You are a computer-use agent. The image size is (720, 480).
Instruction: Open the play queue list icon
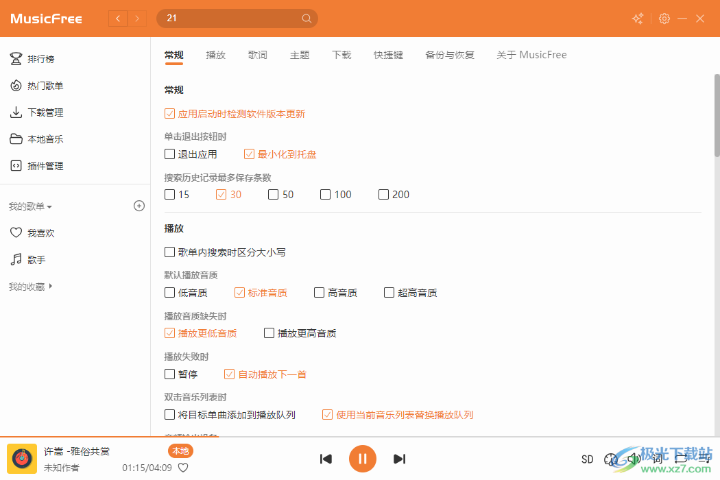point(704,459)
